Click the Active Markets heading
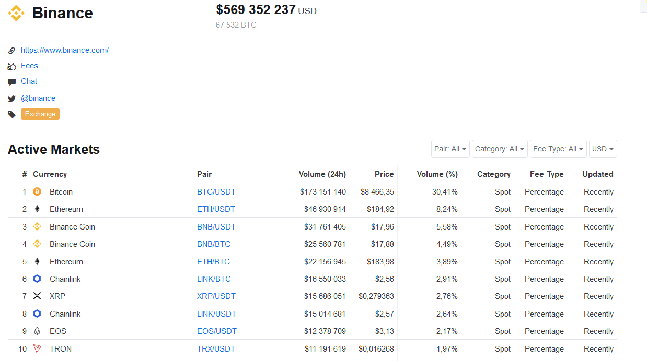This screenshot has height=361, width=647. (54, 149)
